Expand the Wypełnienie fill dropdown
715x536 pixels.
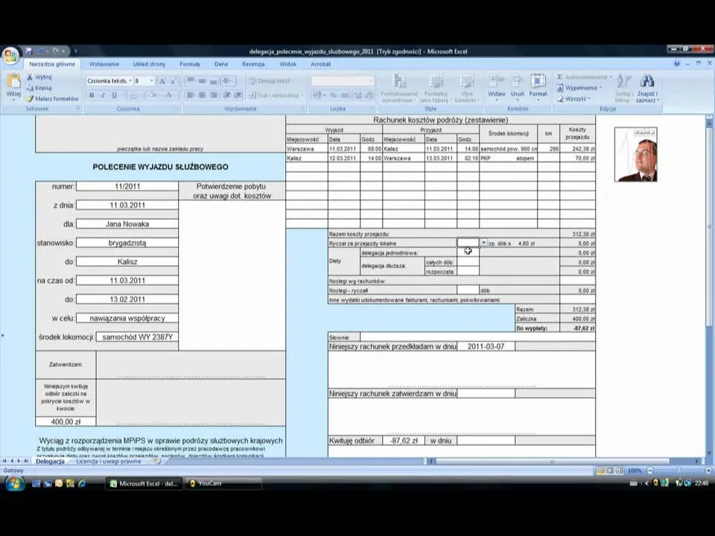click(x=600, y=88)
